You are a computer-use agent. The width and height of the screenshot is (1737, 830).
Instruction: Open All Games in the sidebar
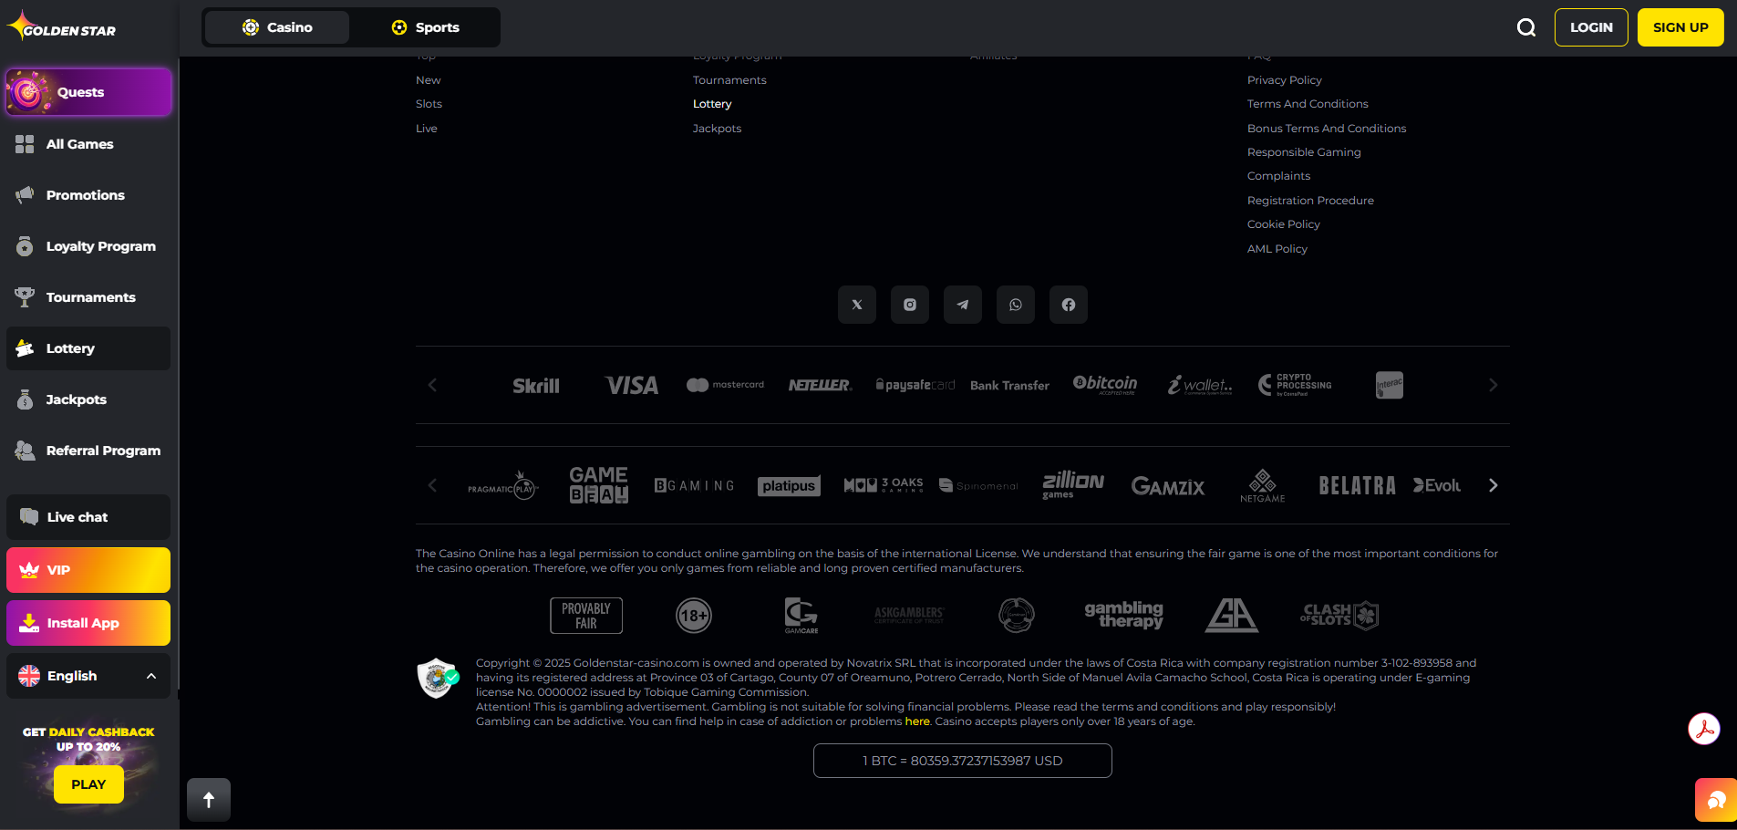(88, 144)
